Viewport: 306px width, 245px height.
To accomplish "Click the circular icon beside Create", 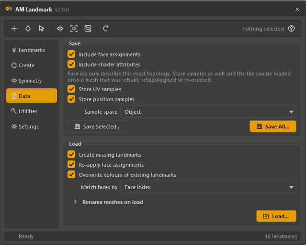I will click(x=14, y=65).
